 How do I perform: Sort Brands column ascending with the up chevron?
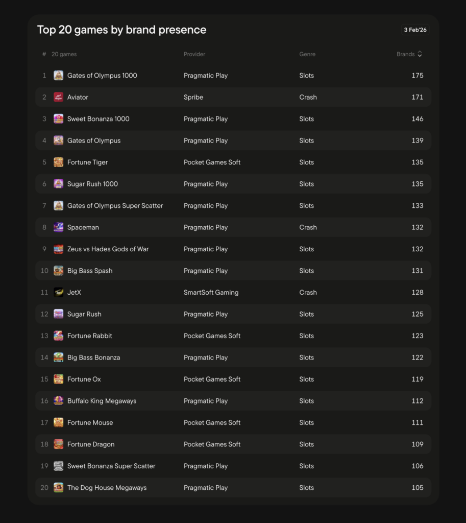click(420, 52)
